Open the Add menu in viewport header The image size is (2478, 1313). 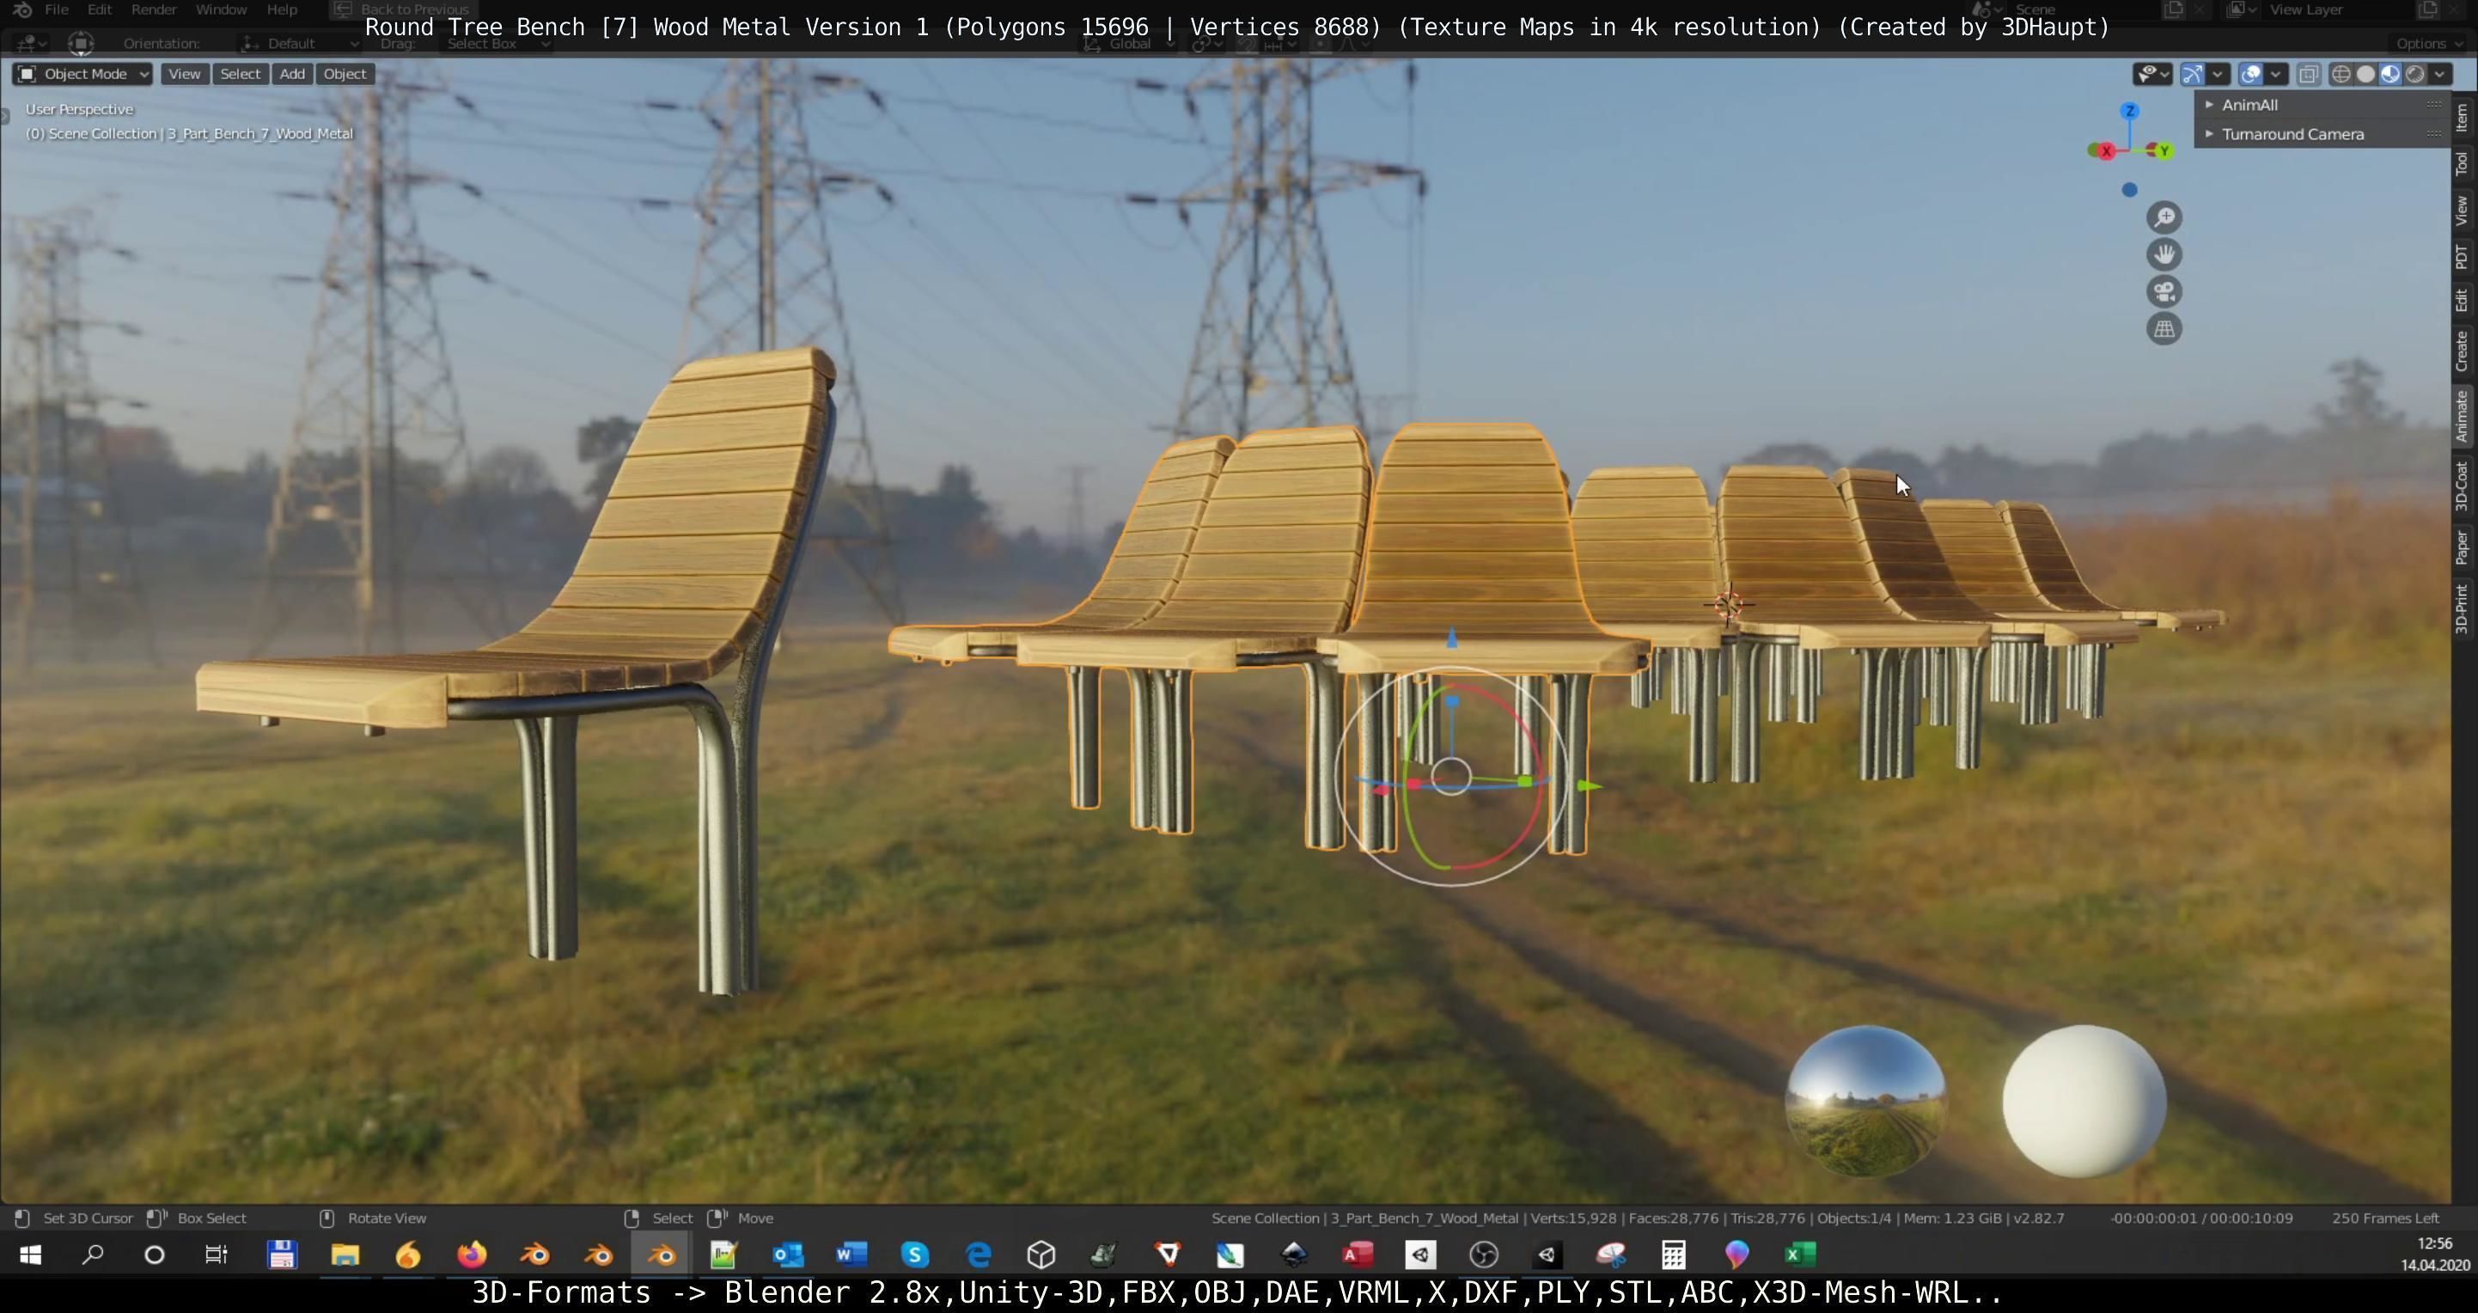coord(291,74)
